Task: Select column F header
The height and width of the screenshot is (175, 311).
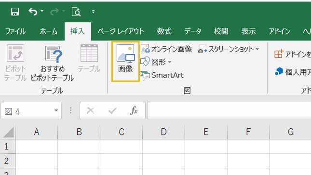Action: point(248,132)
